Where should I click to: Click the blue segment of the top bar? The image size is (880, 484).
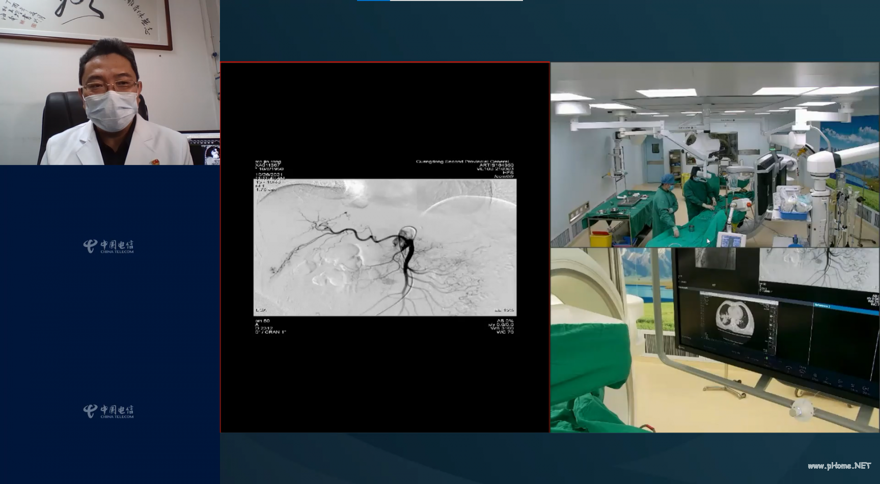point(373,1)
